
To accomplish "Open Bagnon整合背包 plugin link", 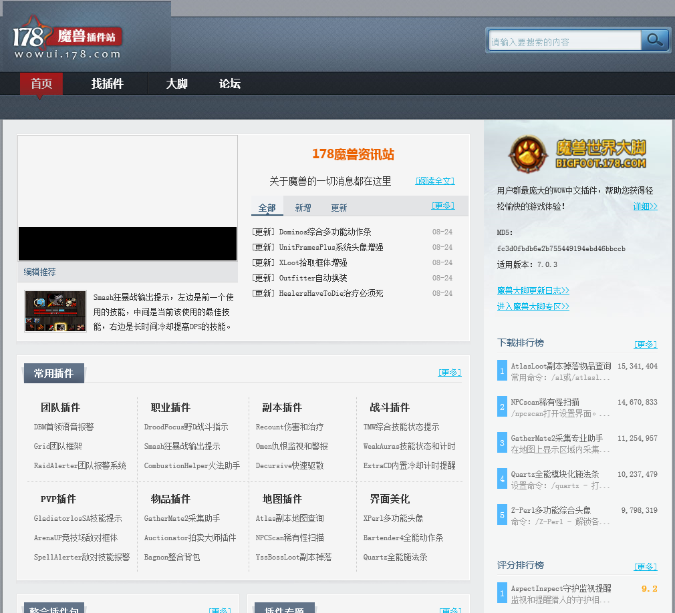I will (172, 557).
